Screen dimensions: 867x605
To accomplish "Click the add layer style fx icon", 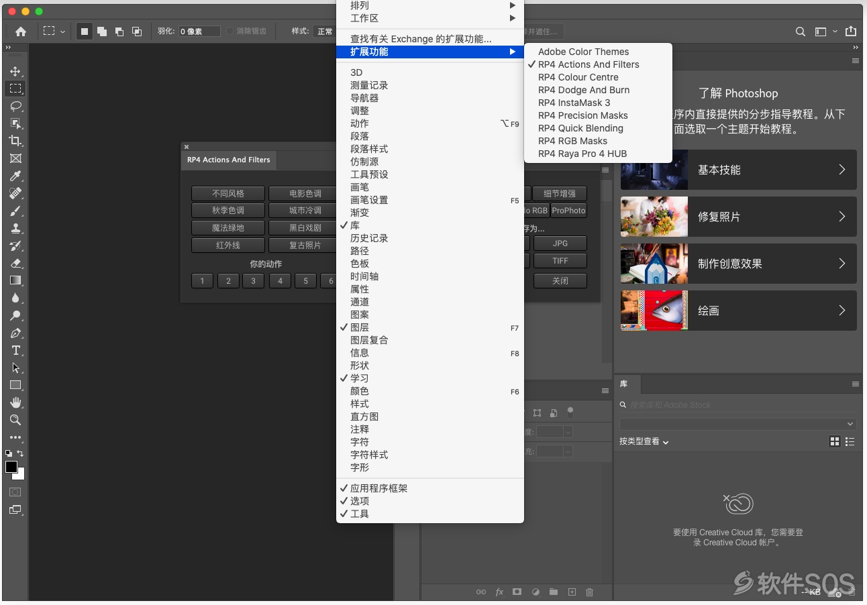I will tap(499, 592).
